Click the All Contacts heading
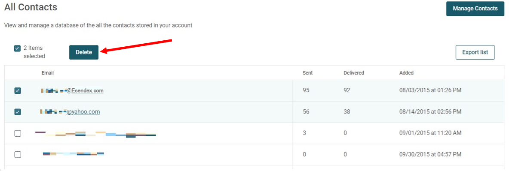Image resolution: width=509 pixels, height=171 pixels. (x=31, y=7)
